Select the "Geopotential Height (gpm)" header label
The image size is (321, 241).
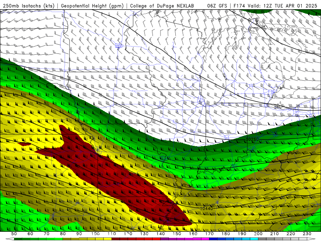click(92, 6)
